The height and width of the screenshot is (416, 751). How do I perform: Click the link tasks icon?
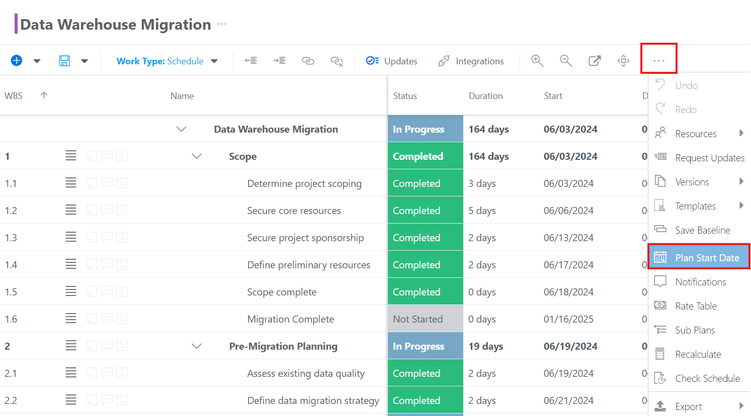coord(308,61)
